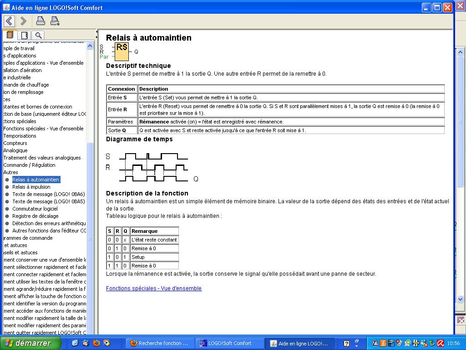
Task: Go back with the left arrow toolbar button
Action: (x=9, y=21)
